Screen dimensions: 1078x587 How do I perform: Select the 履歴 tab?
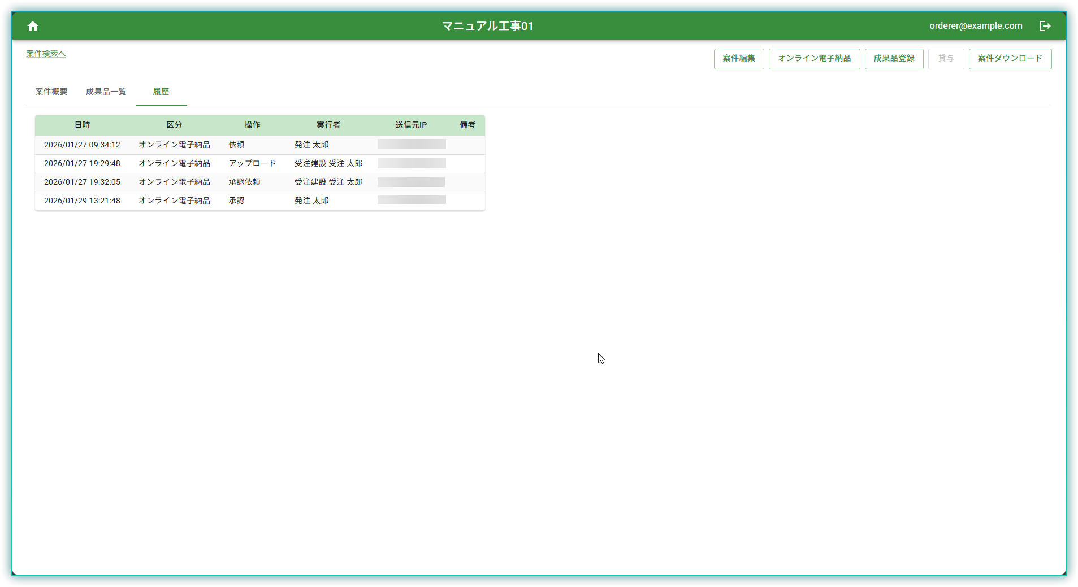coord(161,92)
